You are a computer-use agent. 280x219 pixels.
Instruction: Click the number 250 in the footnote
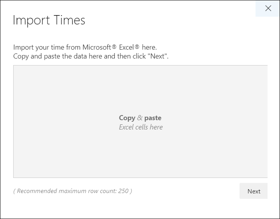123,191
